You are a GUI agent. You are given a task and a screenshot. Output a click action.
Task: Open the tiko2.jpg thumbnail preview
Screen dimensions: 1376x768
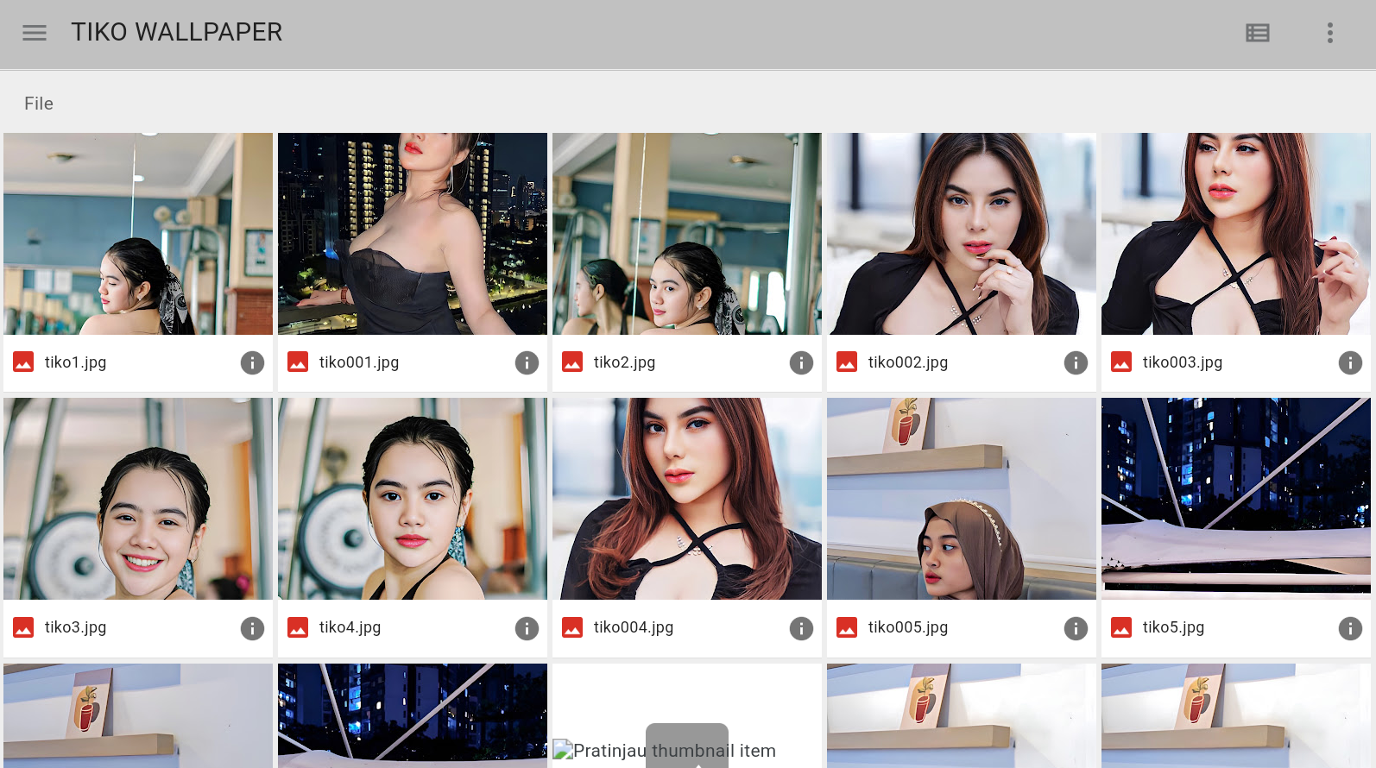pyautogui.click(x=687, y=234)
